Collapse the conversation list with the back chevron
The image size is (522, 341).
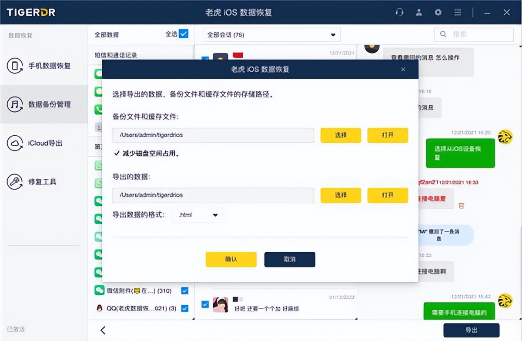click(x=102, y=330)
